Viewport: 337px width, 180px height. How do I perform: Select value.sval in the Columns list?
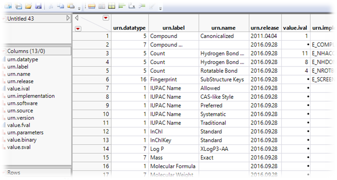tap(19, 147)
